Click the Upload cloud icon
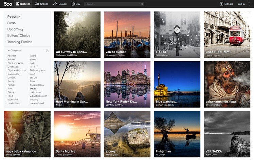The height and width of the screenshot is (160, 254). coord(55,4)
